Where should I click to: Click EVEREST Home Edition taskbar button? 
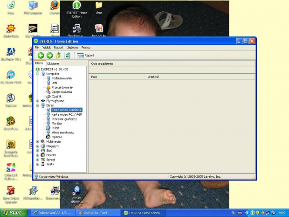[144, 213]
